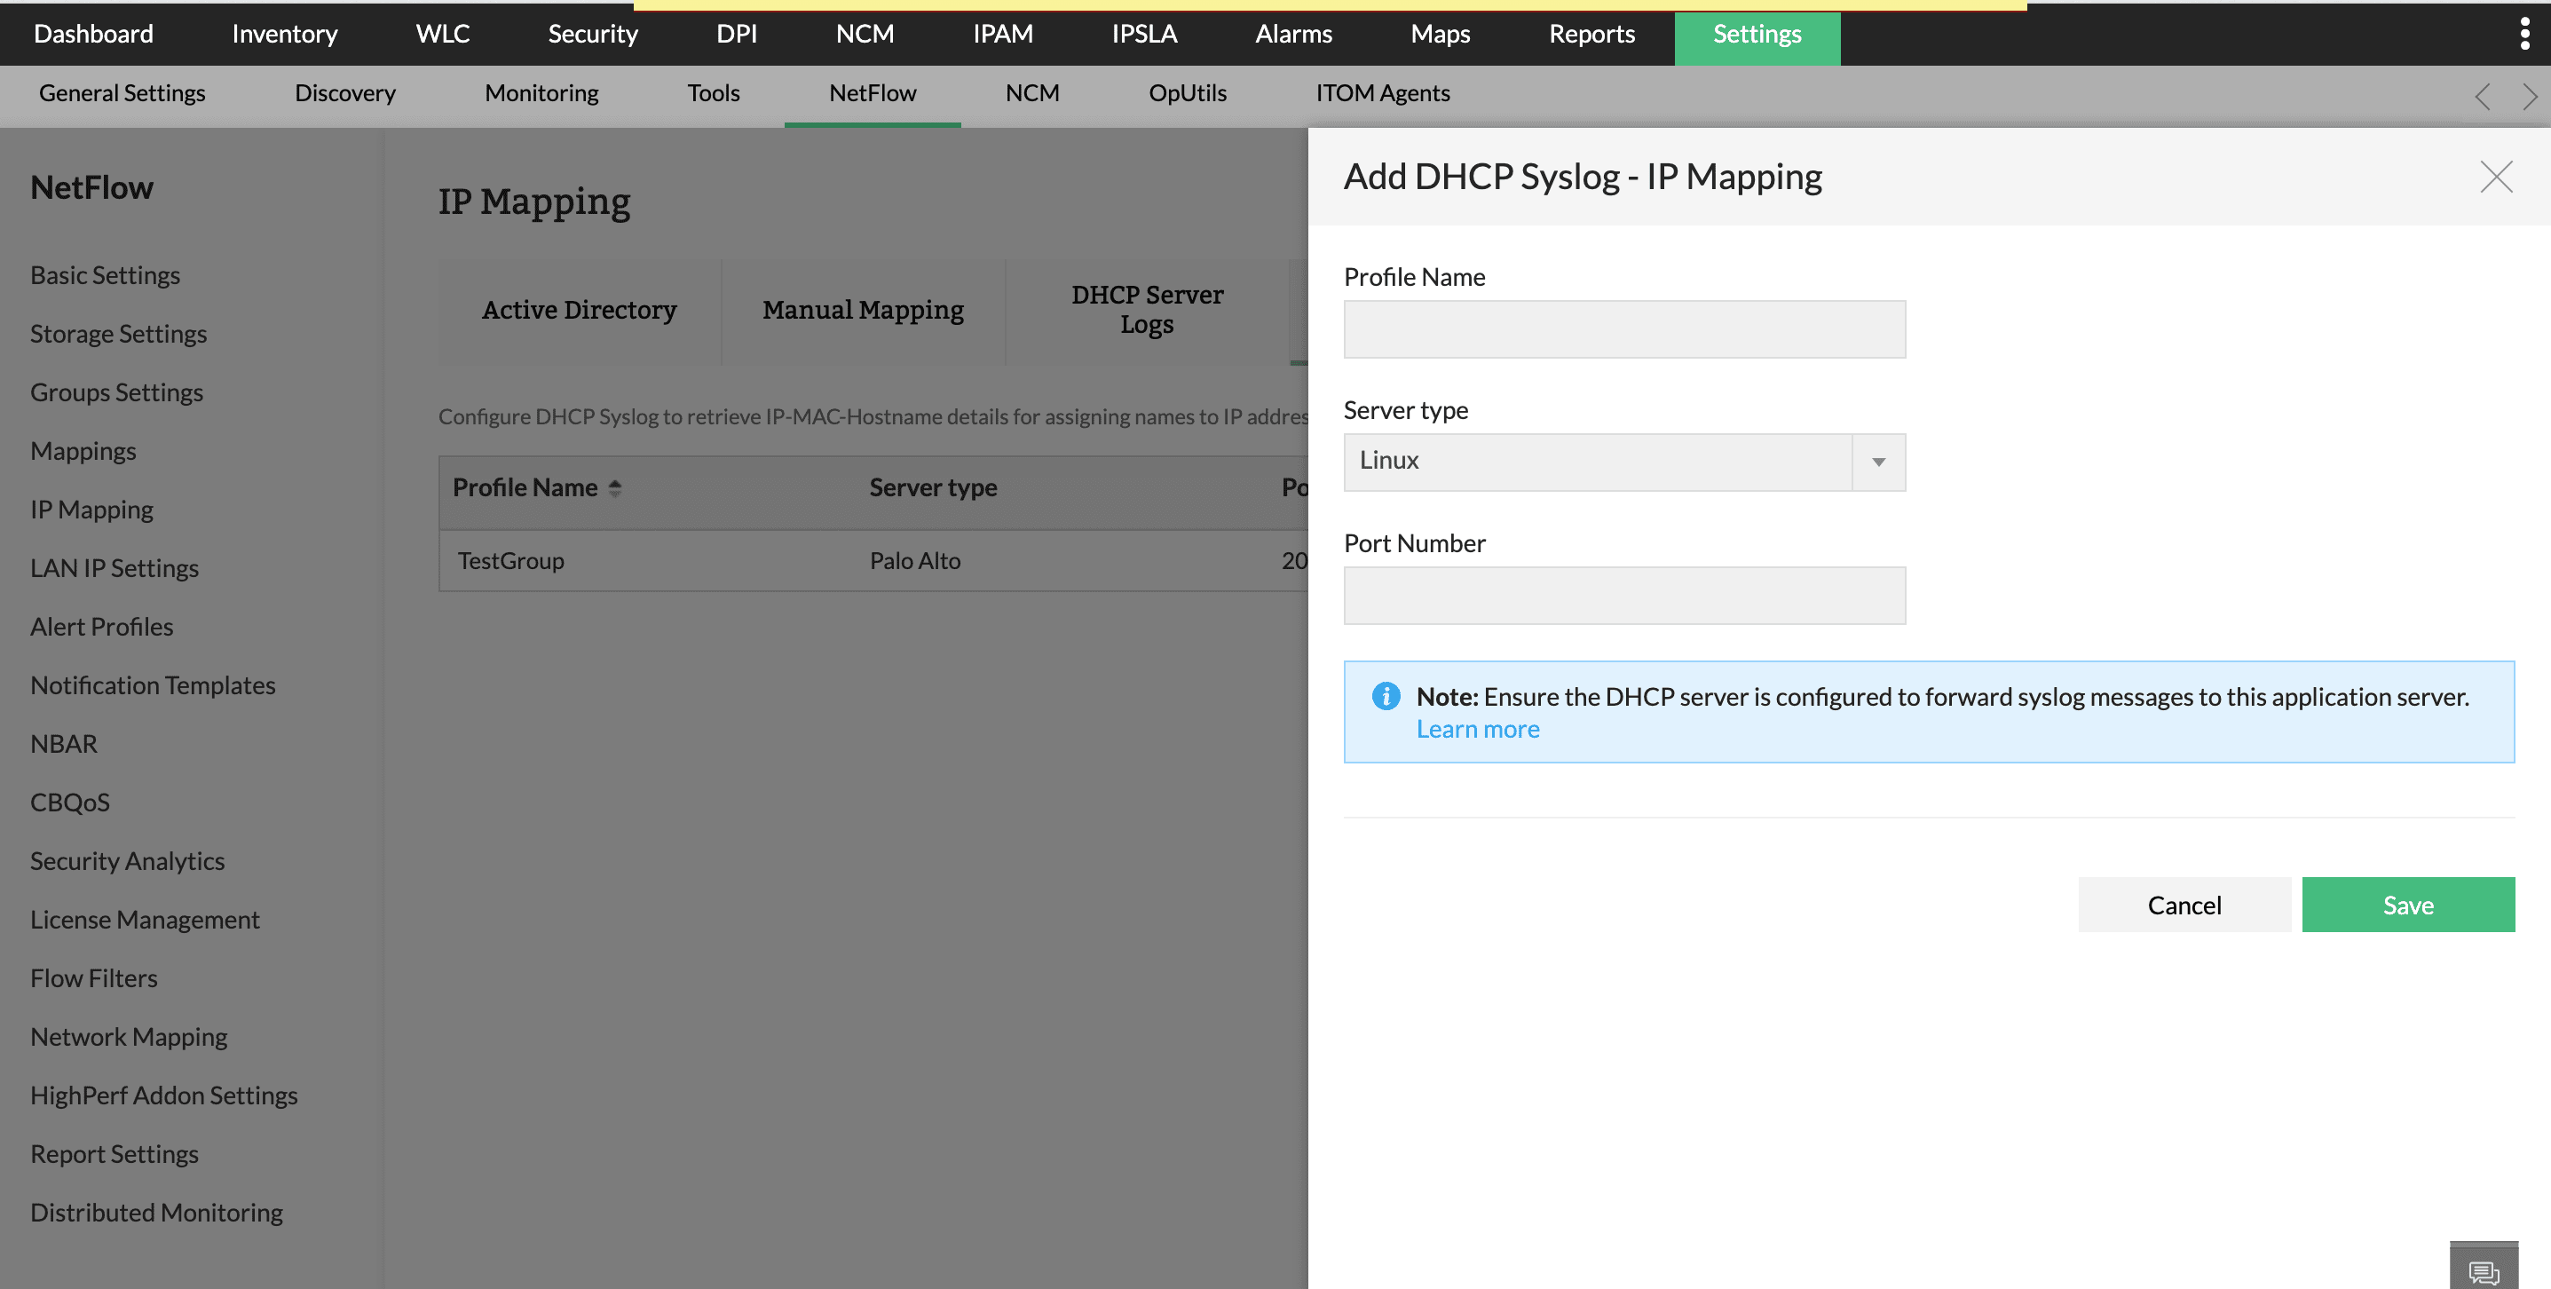Open the Linux server type combo box

point(1598,462)
